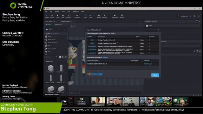Click the White color swatch
This screenshot has width=203, height=114.
[147, 26]
